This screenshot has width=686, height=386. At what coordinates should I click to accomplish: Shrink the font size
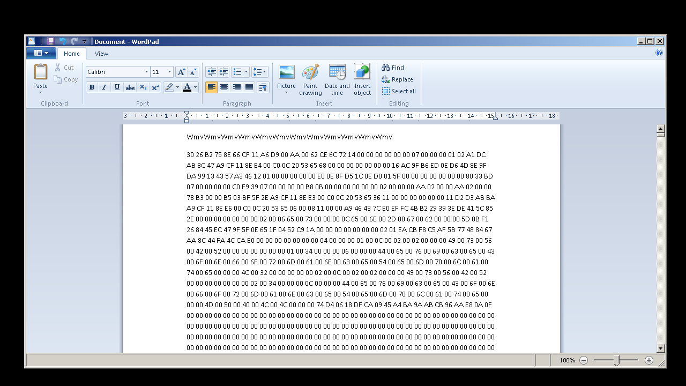point(193,72)
